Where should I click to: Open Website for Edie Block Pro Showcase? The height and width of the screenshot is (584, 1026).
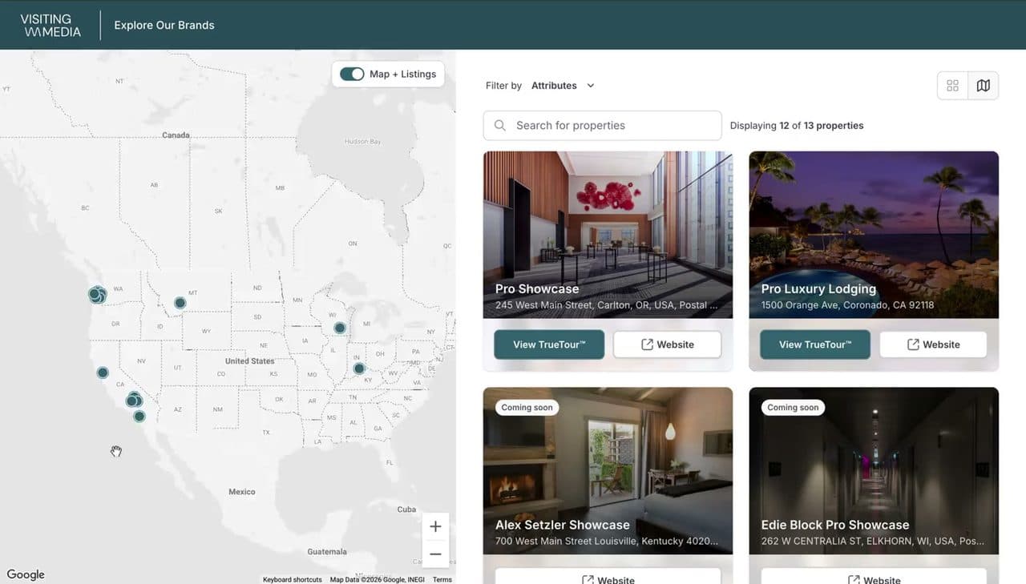(x=874, y=577)
